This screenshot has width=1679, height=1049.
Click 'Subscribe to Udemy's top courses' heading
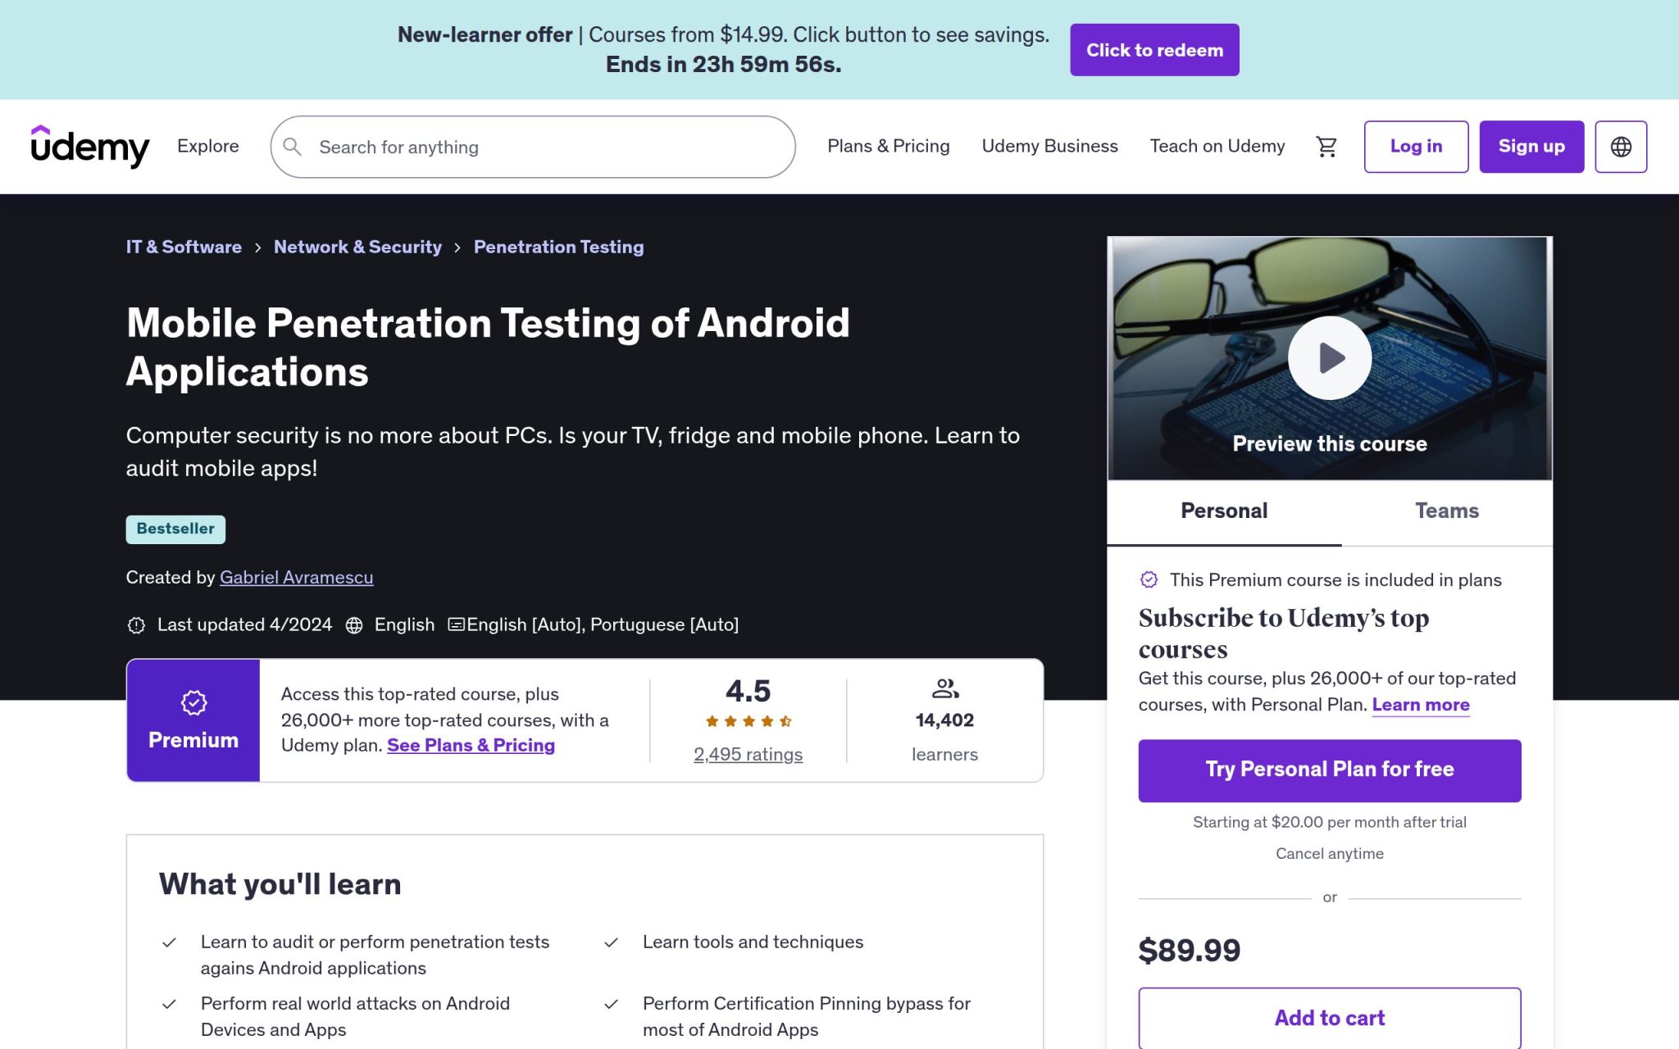click(x=1284, y=633)
